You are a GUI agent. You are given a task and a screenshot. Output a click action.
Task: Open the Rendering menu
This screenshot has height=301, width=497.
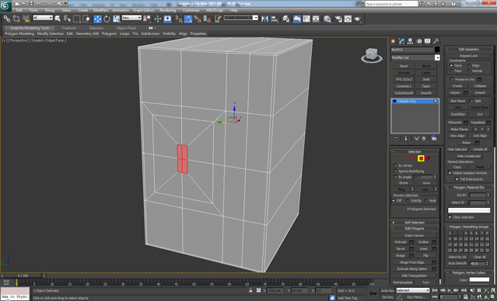pos(168,10)
